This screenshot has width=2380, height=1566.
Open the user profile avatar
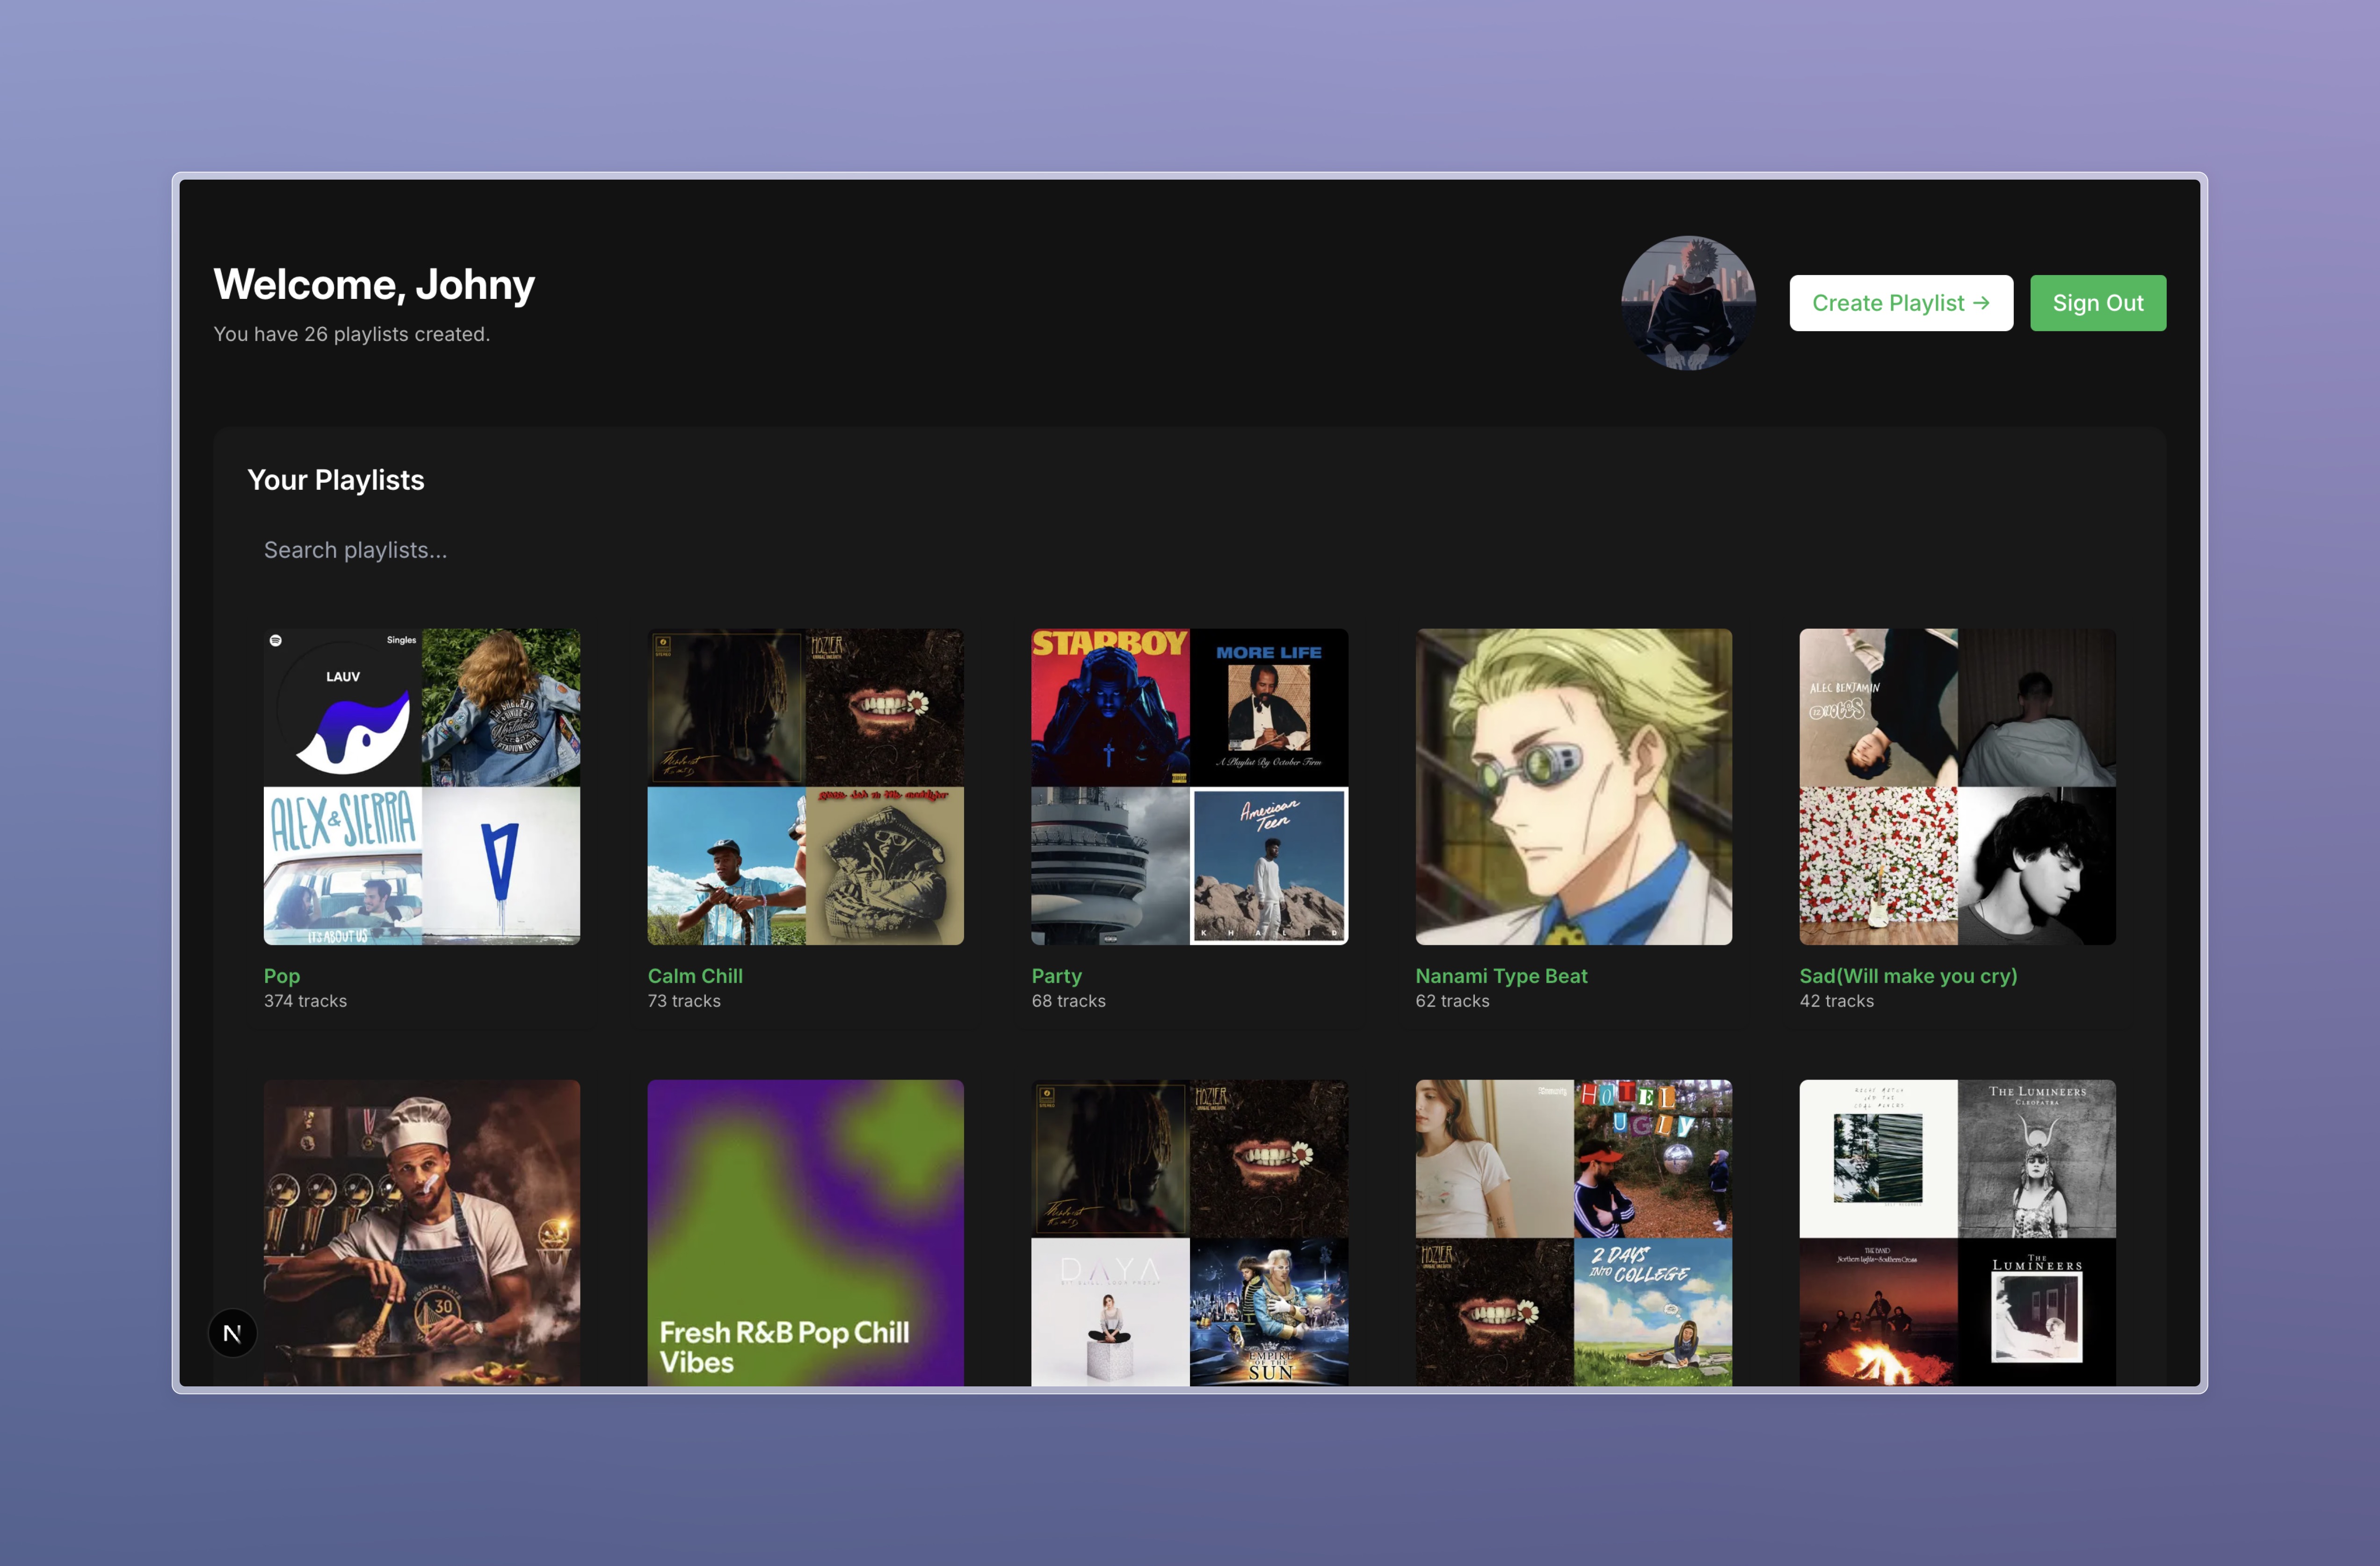pos(1688,303)
